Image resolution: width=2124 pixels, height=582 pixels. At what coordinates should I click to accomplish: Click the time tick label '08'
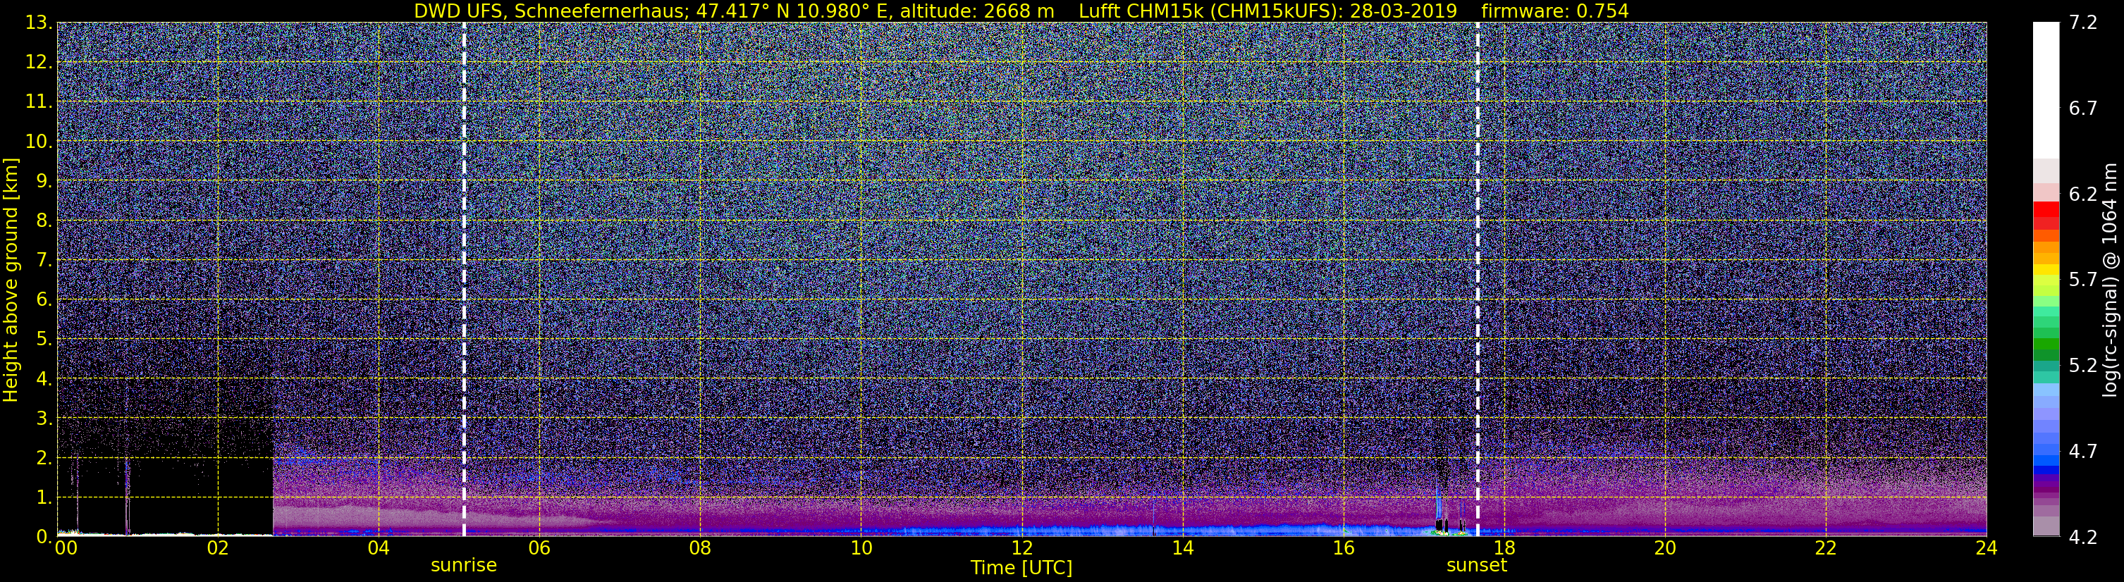700,548
